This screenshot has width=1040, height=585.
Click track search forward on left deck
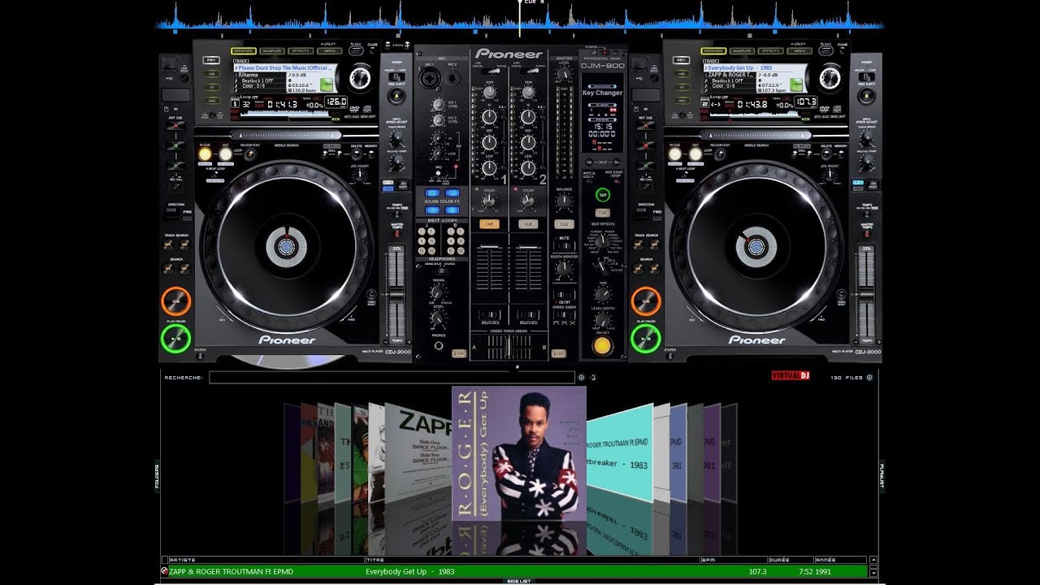point(185,245)
